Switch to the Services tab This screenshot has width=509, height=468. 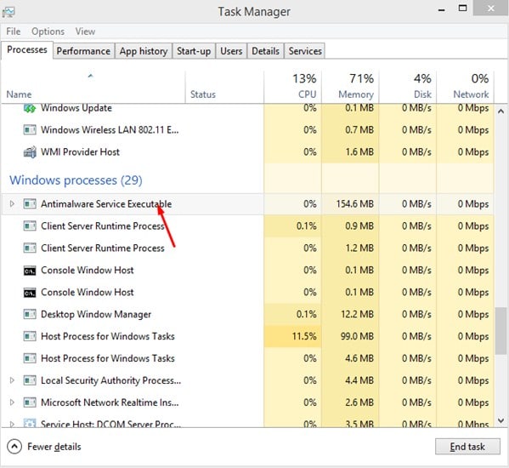[305, 51]
